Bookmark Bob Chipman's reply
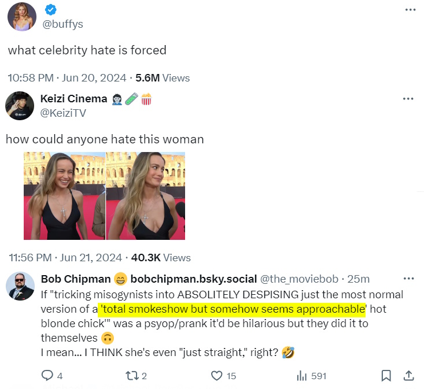Viewport: 424px width, 389px height. click(x=386, y=376)
